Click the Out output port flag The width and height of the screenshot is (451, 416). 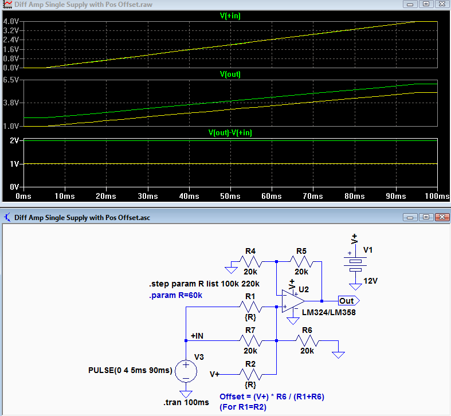click(x=348, y=301)
